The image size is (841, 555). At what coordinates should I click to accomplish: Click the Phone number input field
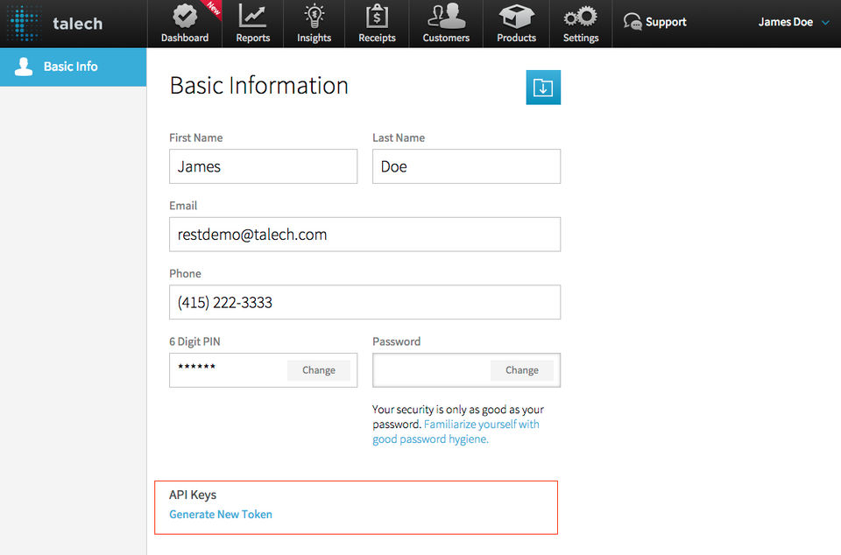[364, 302]
